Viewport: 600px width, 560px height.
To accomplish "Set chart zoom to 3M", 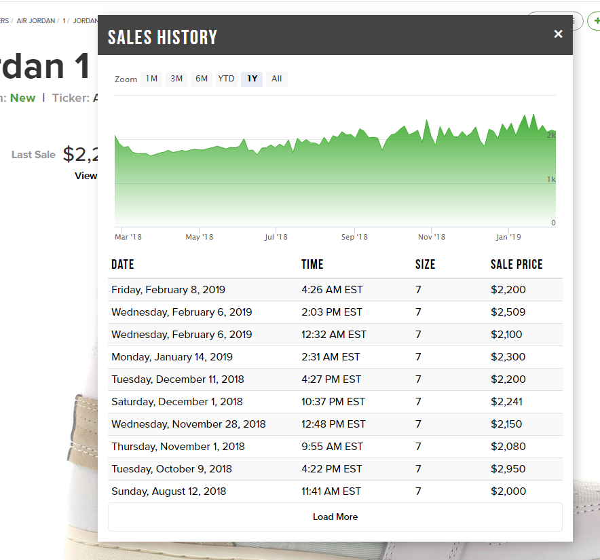I will [x=176, y=79].
